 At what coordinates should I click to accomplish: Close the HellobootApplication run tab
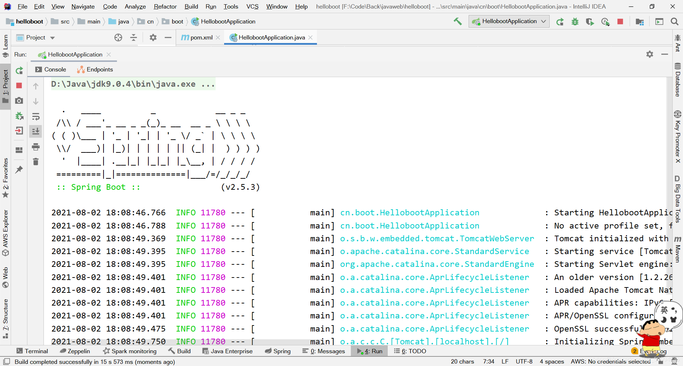[x=109, y=55]
